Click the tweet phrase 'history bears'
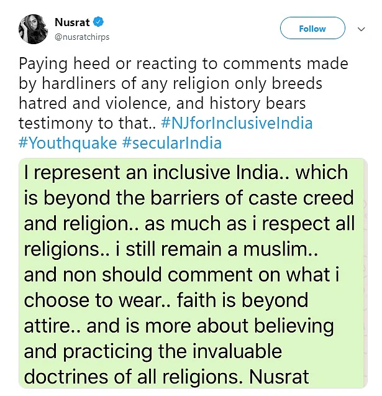The width and height of the screenshot is (382, 396). 258,103
